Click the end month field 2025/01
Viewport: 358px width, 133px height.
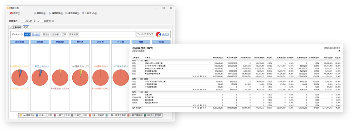pos(46,21)
